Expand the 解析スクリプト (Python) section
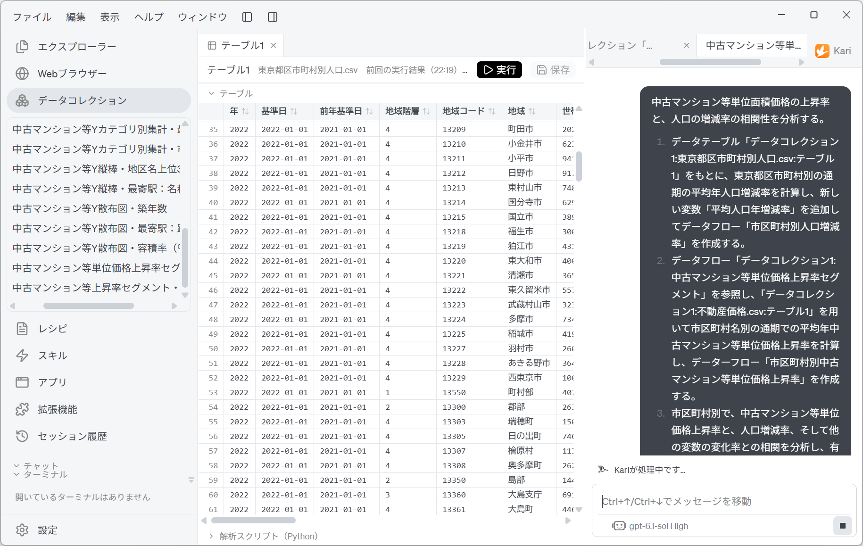This screenshot has height=546, width=863. coord(211,536)
